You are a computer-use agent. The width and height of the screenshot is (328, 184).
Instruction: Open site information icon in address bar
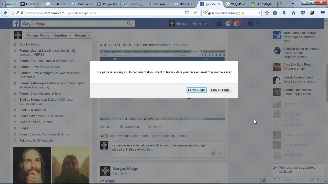point(13,13)
